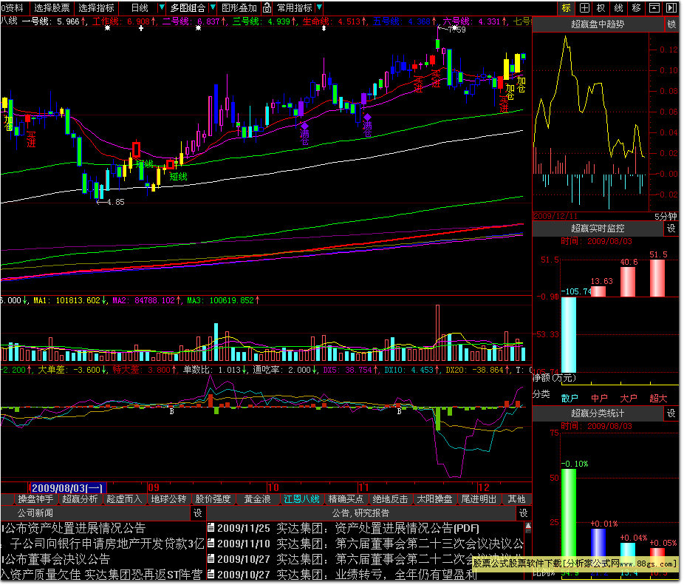Click the 日线 period selector
Image resolution: width=684 pixels, height=585 pixels.
(x=140, y=8)
